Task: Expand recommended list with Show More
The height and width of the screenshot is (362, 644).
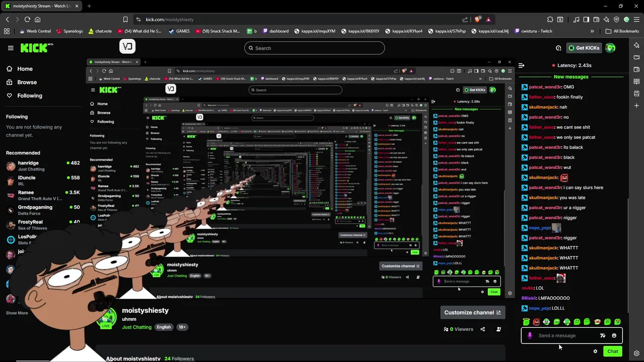Action: pyautogui.click(x=17, y=313)
